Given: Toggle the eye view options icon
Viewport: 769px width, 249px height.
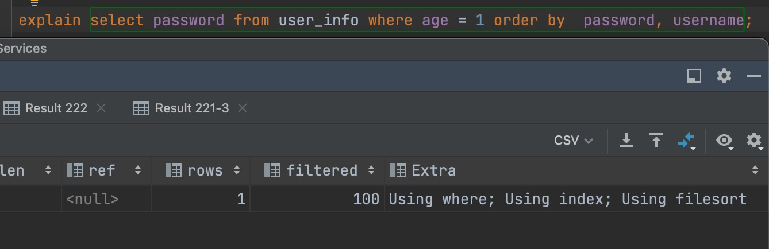Looking at the screenshot, I should coord(724,141).
